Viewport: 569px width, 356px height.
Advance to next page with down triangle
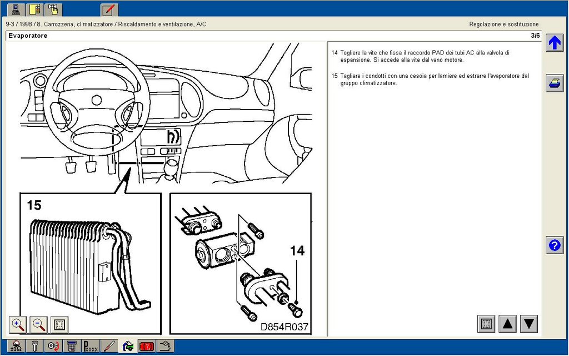pos(529,324)
